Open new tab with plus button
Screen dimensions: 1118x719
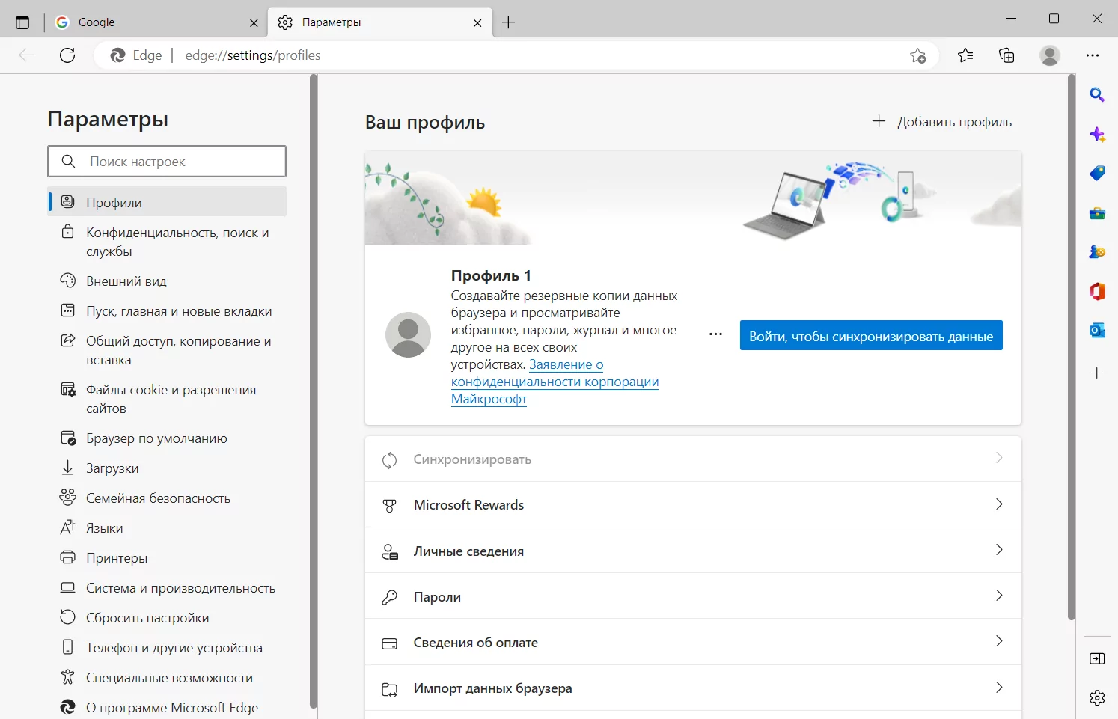508,22
